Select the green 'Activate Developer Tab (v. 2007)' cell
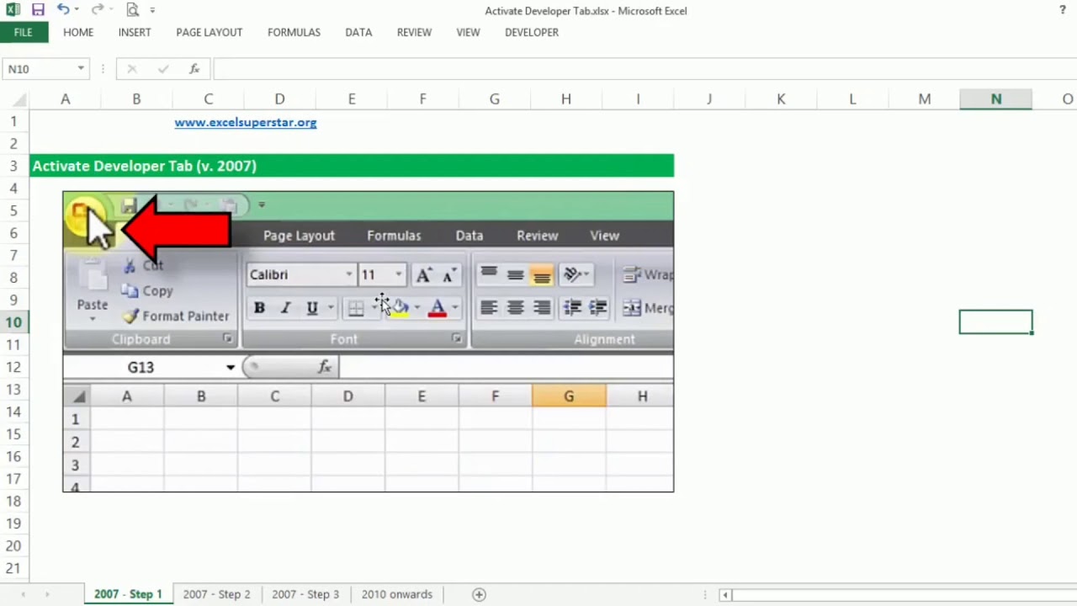The height and width of the screenshot is (606, 1077). tap(352, 166)
